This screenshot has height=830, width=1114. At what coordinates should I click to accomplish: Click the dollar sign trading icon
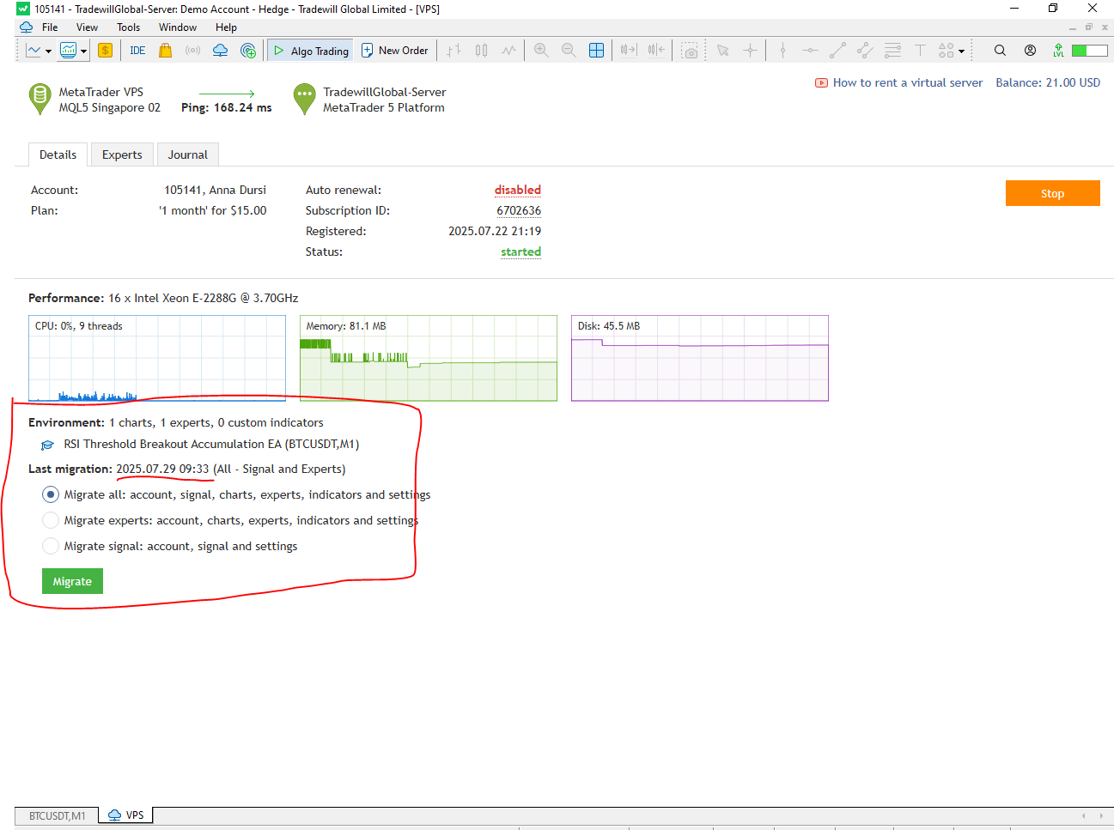click(x=105, y=51)
